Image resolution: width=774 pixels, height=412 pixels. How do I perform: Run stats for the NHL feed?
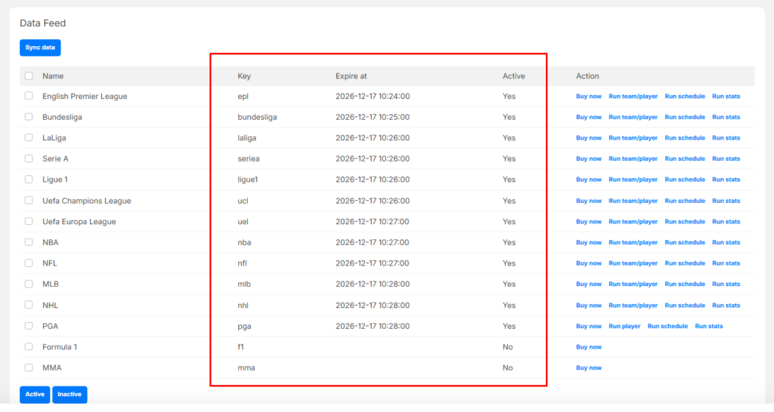pos(726,306)
